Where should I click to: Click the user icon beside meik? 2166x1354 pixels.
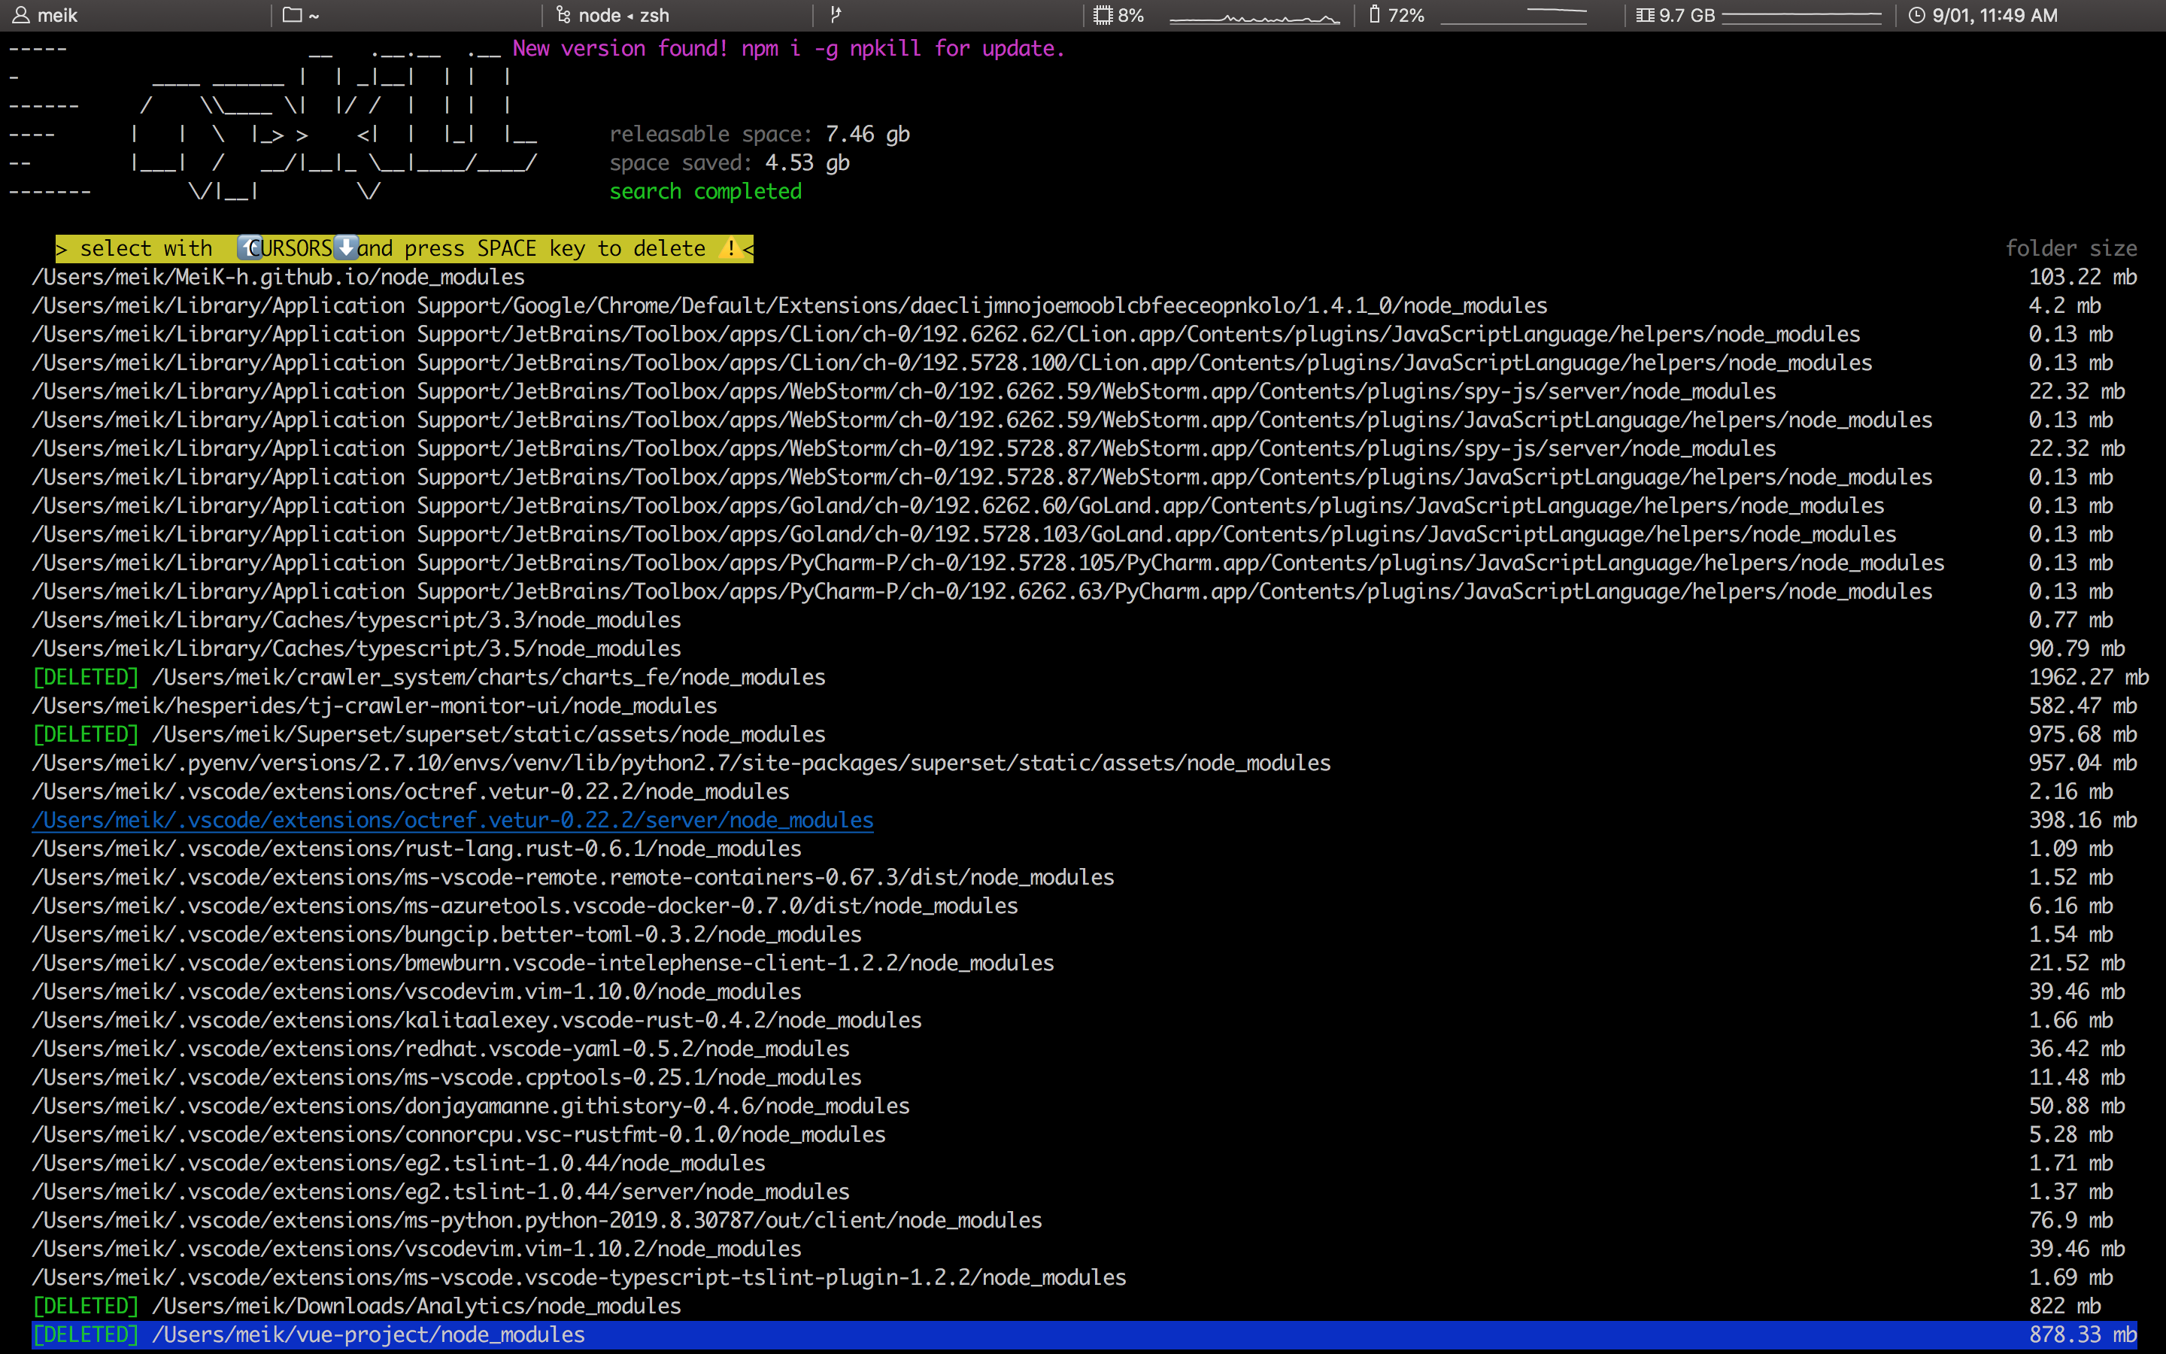click(22, 15)
